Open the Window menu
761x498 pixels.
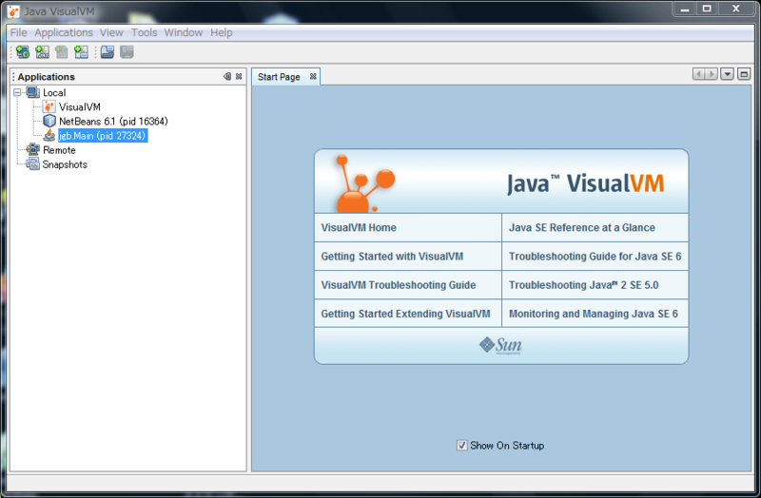tap(184, 32)
